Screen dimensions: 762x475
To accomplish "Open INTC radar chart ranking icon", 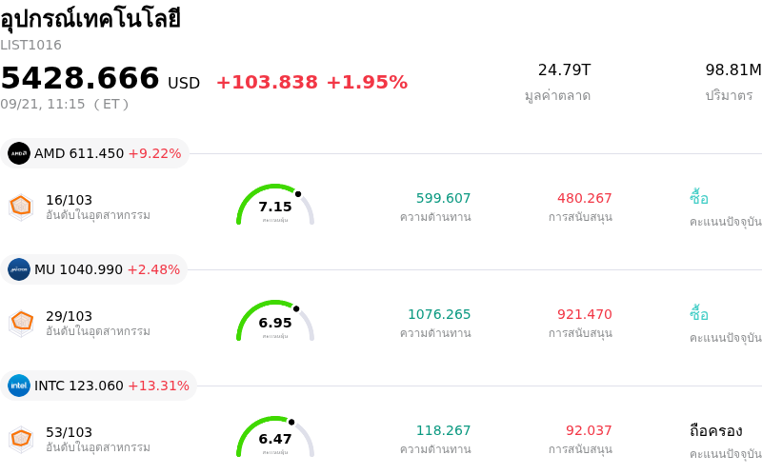I will pyautogui.click(x=21, y=440).
